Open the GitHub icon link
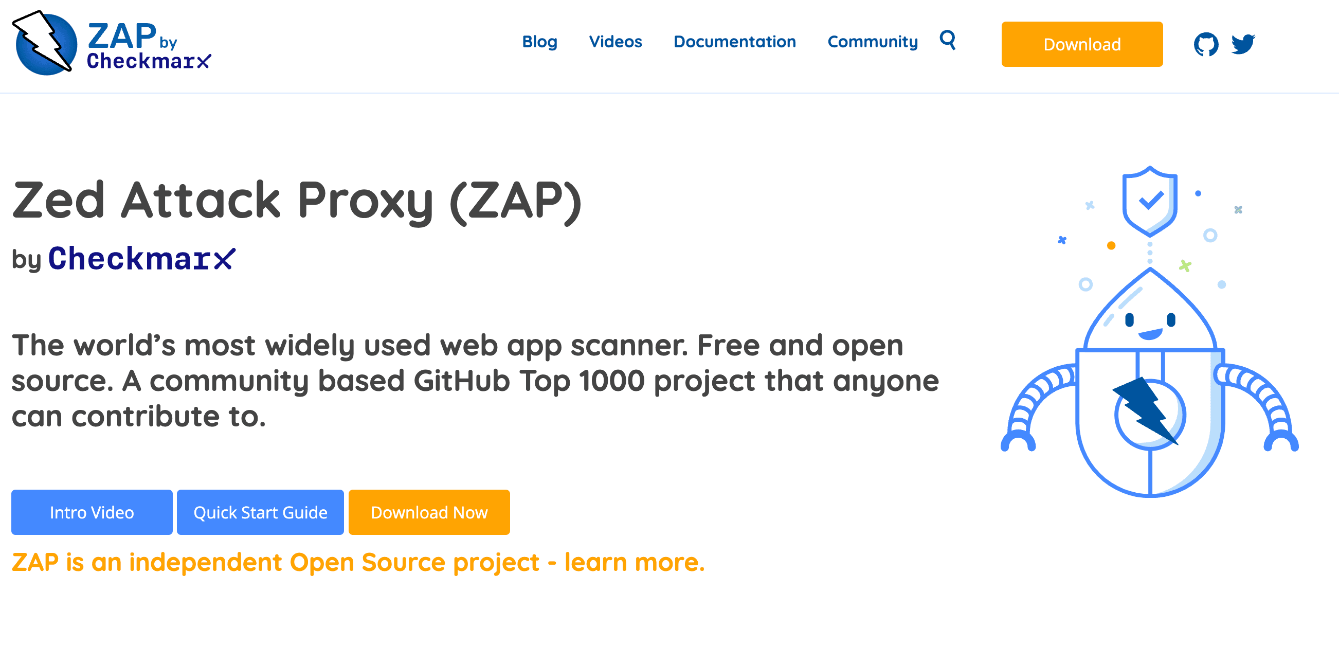Image resolution: width=1339 pixels, height=645 pixels. tap(1206, 44)
